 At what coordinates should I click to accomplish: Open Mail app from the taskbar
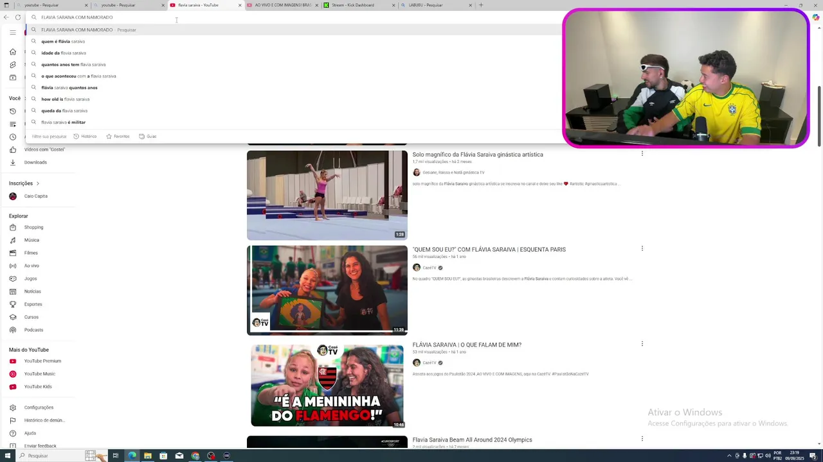[x=179, y=456]
